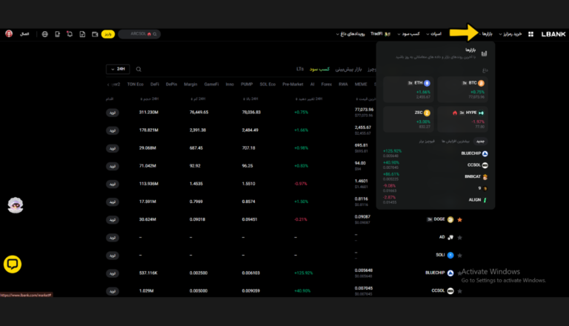Open CCSOL in the popup list
Image resolution: width=569 pixels, height=326 pixels.
(x=436, y=165)
